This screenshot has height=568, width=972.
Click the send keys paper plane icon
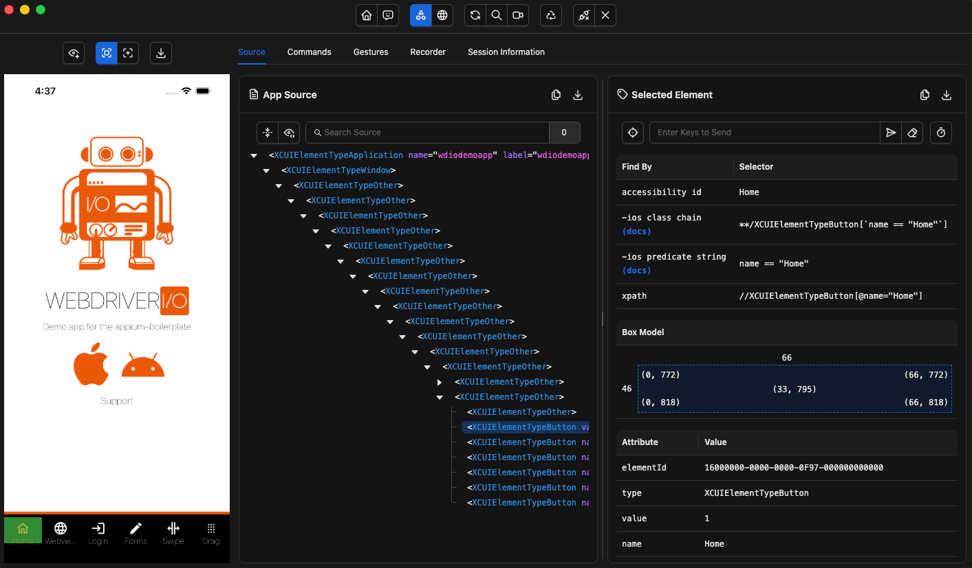point(891,133)
